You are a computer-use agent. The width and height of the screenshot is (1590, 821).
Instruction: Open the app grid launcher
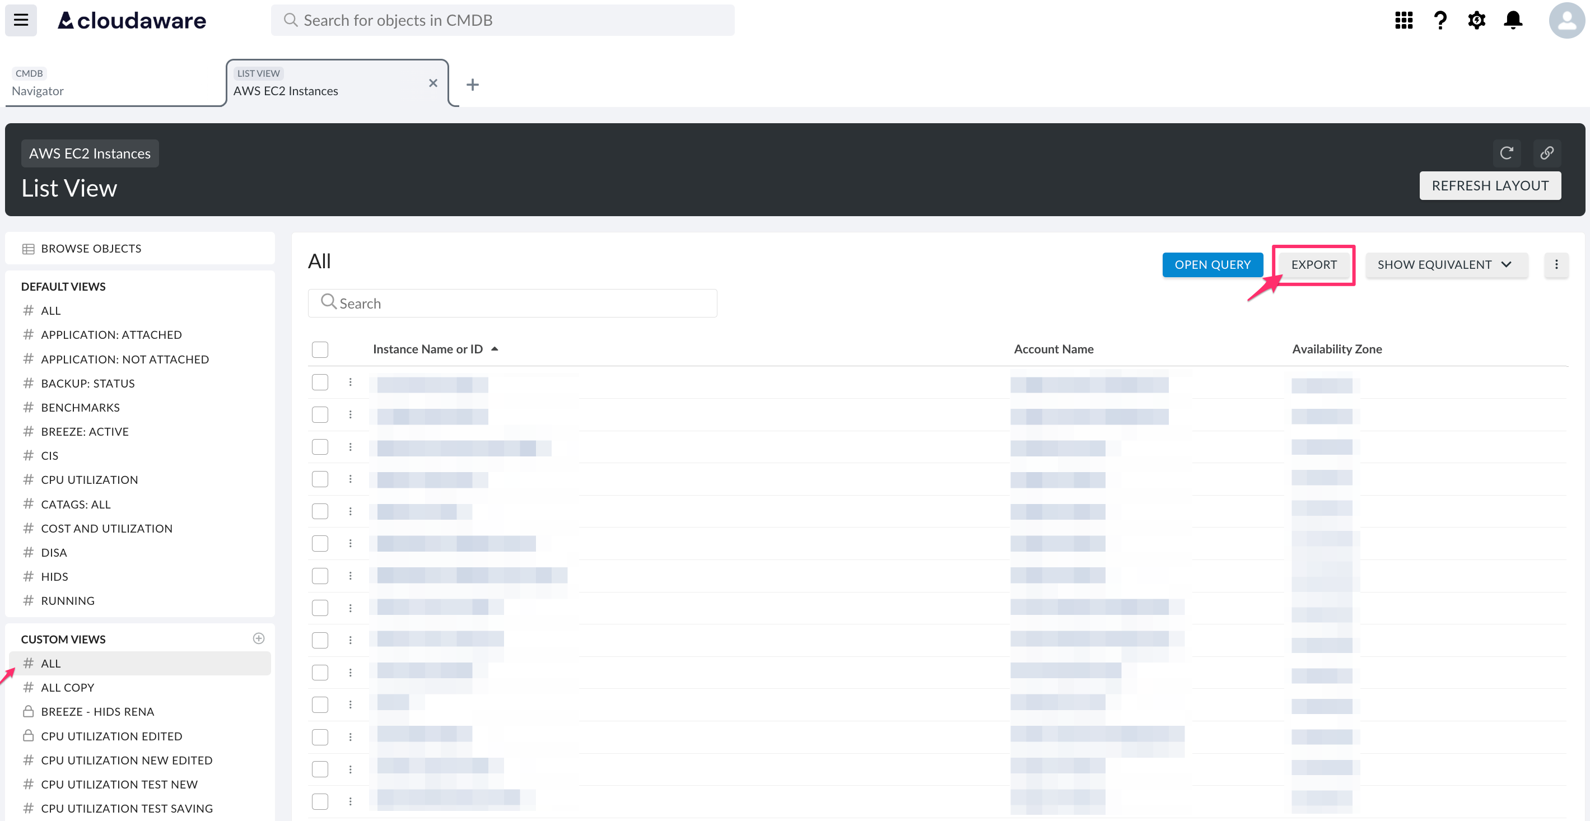point(1403,20)
